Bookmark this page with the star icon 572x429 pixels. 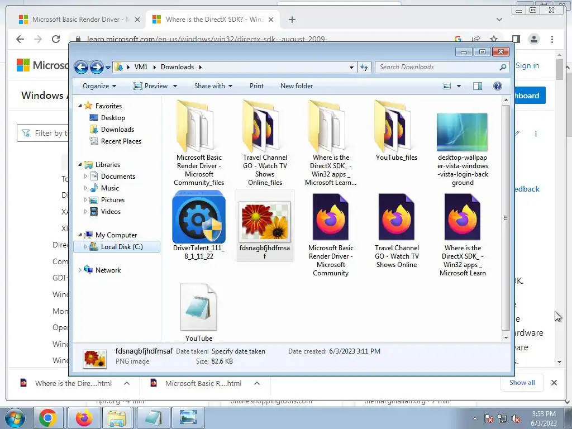[x=494, y=39]
